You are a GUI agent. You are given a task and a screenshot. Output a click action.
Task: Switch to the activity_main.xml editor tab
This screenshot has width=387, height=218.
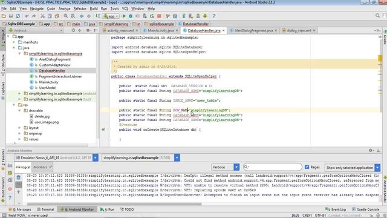120,30
